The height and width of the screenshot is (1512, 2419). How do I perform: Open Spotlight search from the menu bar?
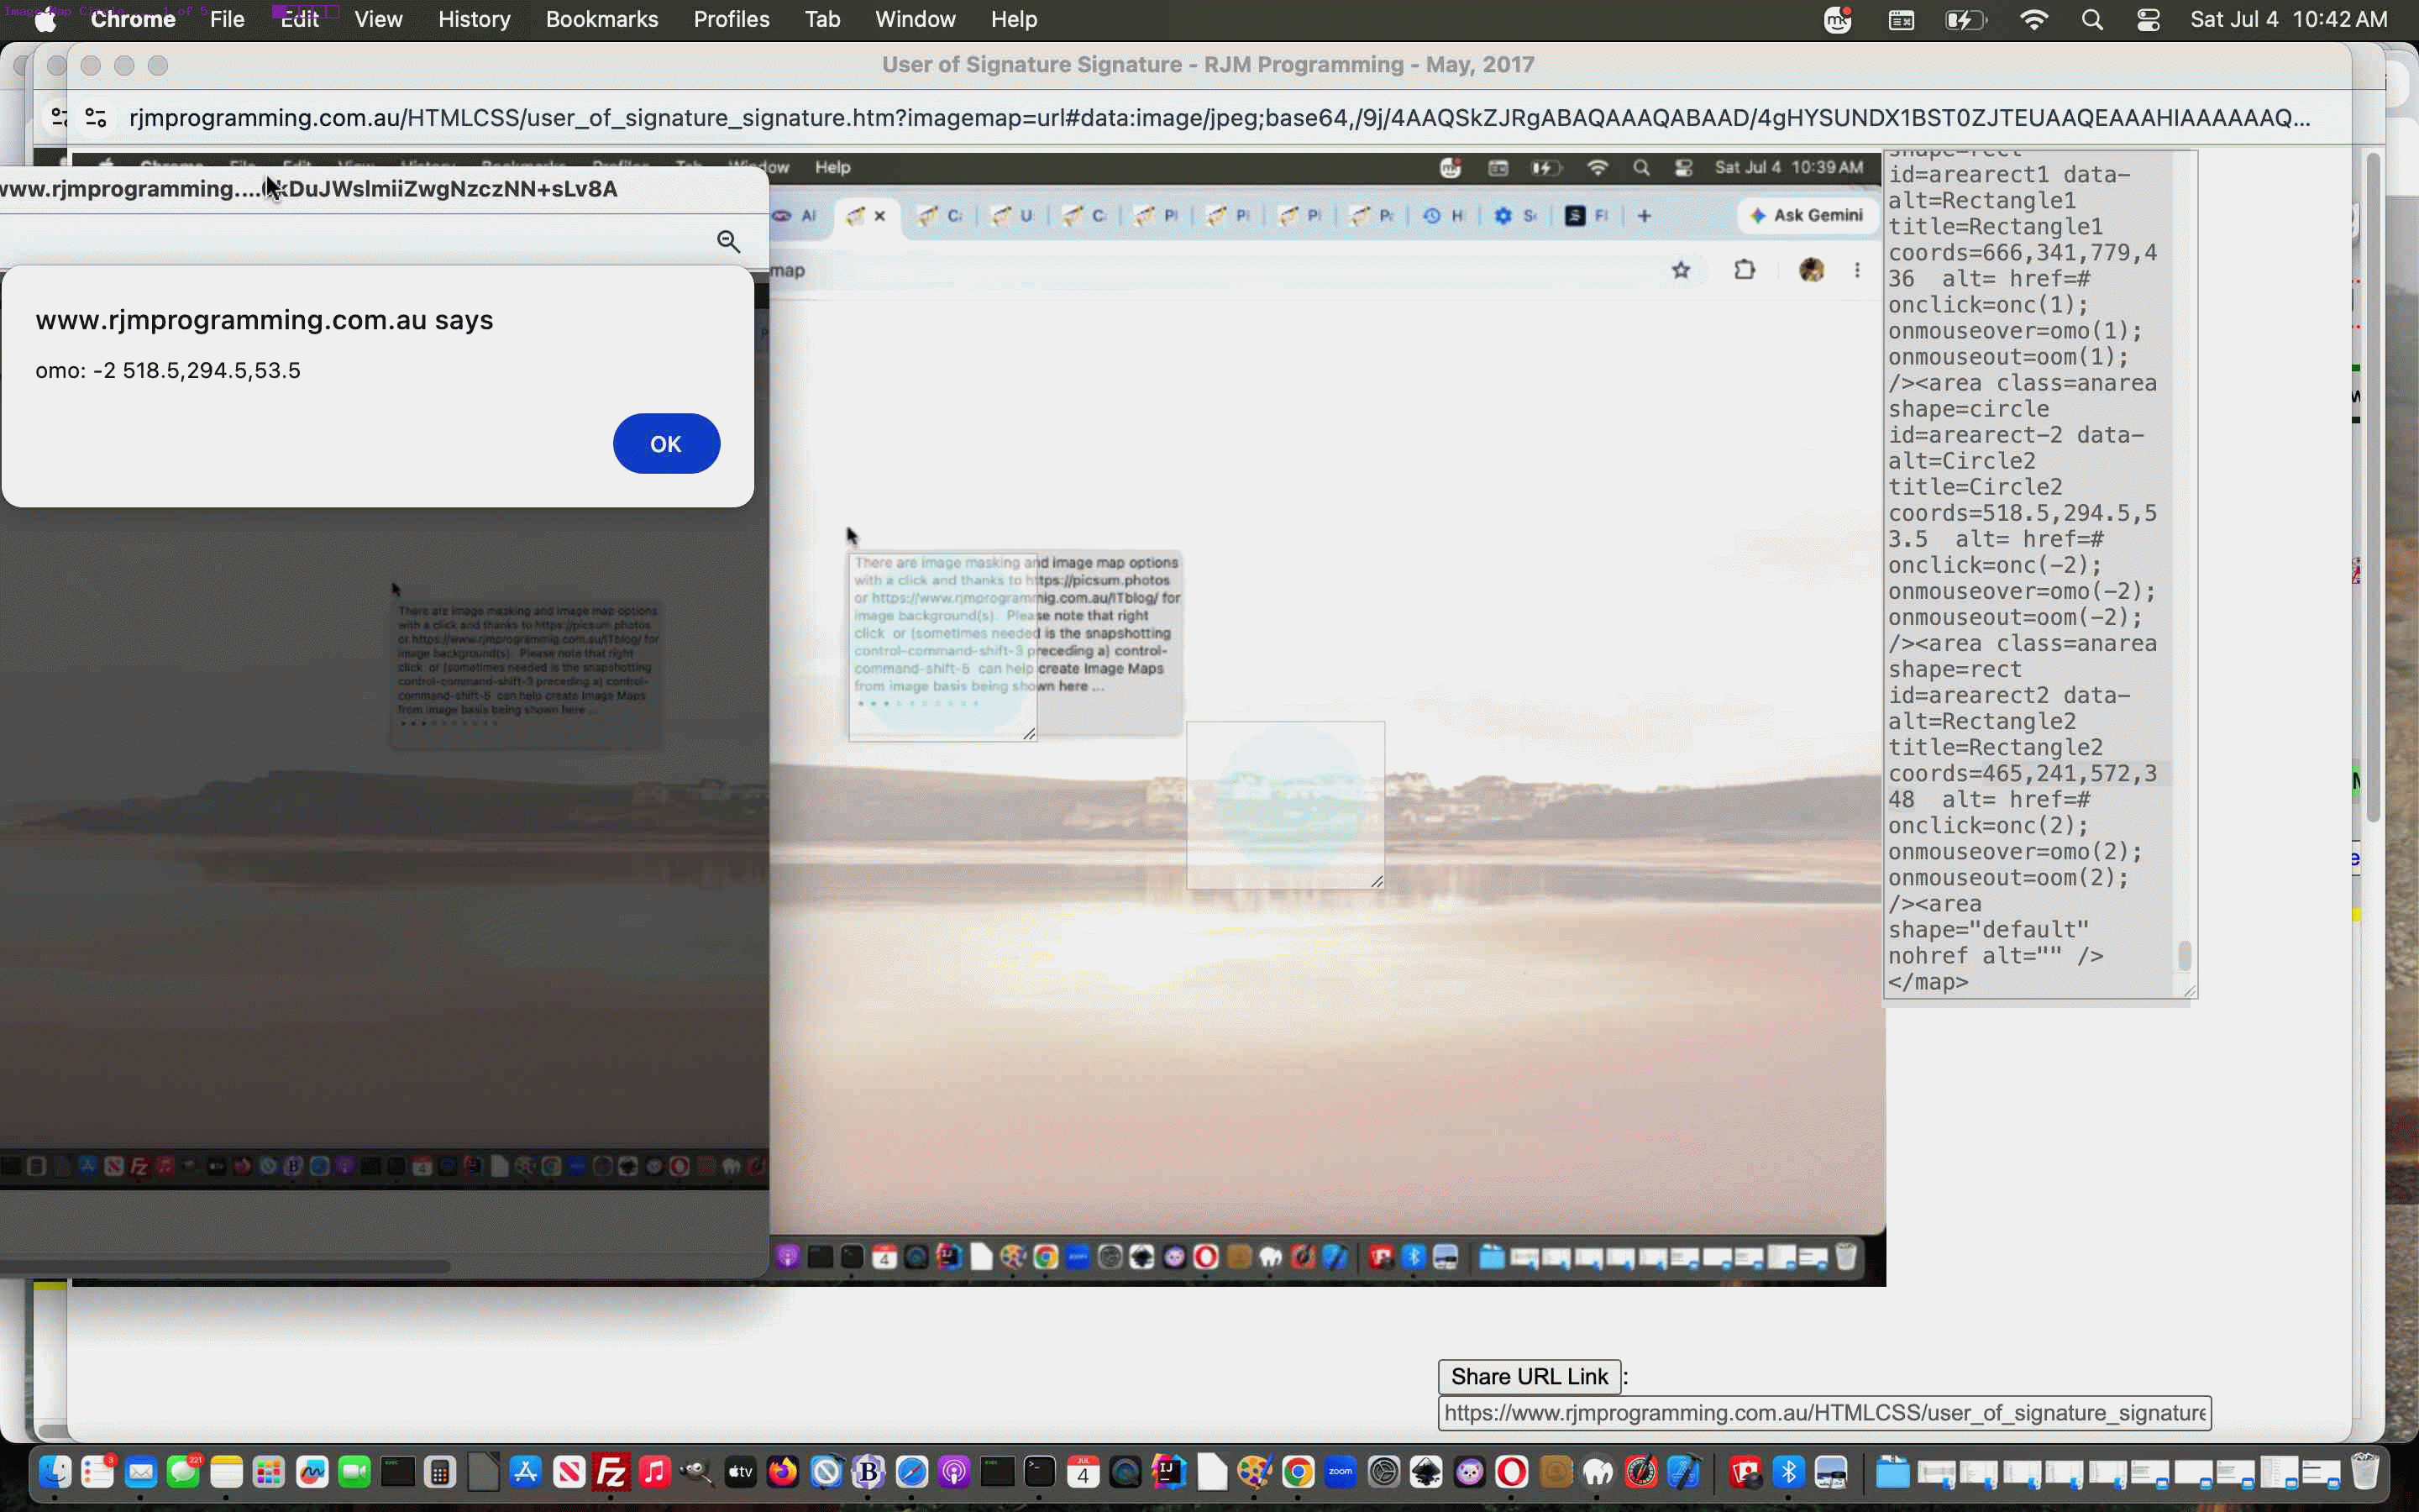[2091, 19]
